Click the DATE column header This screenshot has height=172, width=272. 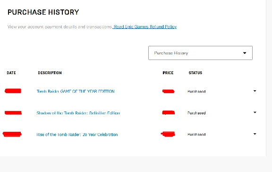(11, 73)
